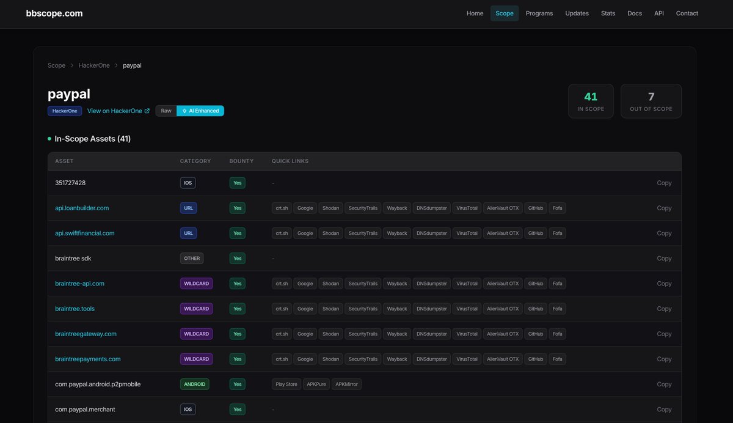The image size is (733, 423).
Task: Copy the com.paypal.merchant asset
Action: pos(664,410)
